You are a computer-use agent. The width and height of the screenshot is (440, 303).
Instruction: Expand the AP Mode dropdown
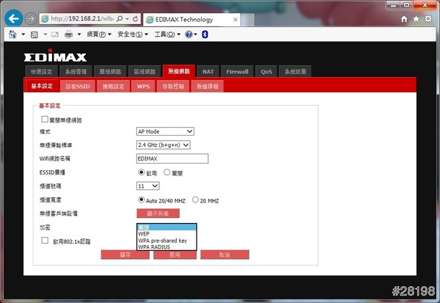click(165, 131)
